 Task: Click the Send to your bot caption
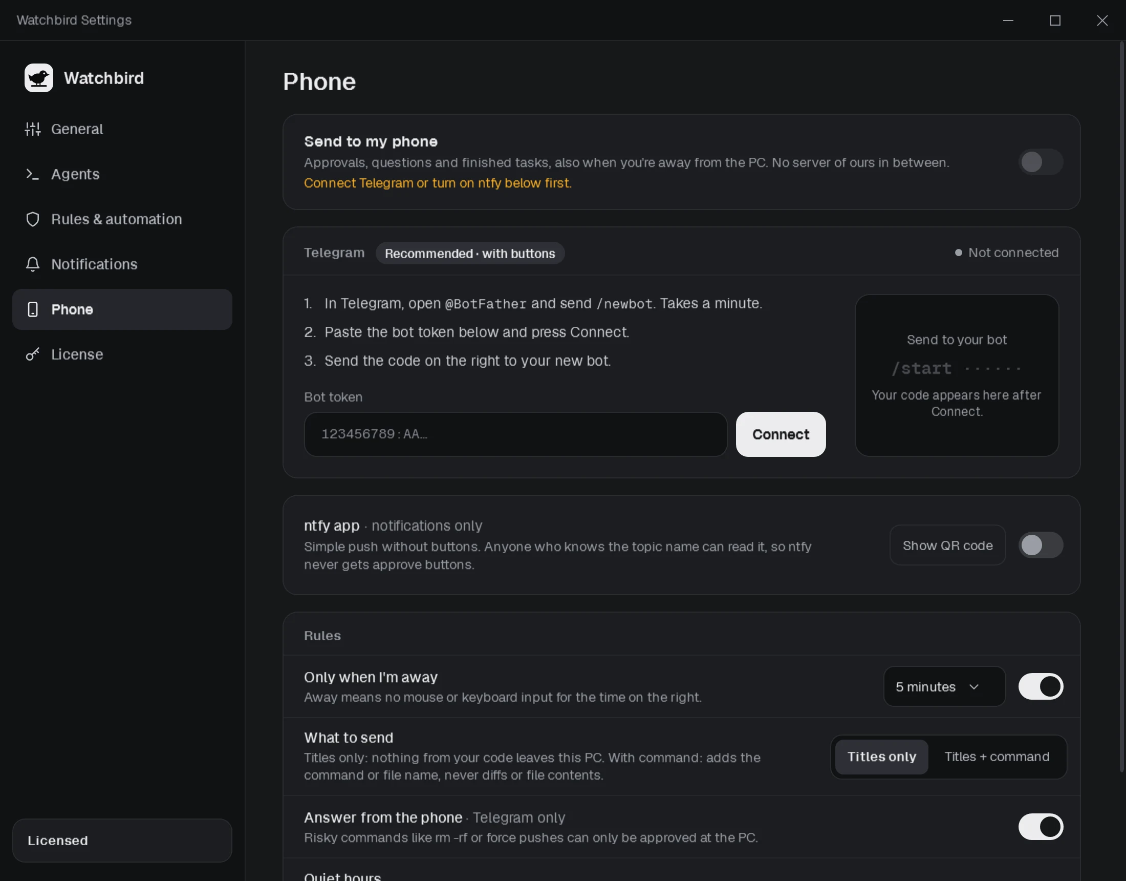tap(957, 340)
